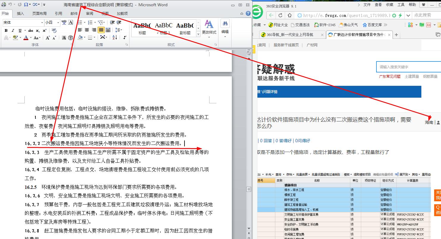Open Word help question mark icon
This screenshot has height=239, width=441.
248,13
